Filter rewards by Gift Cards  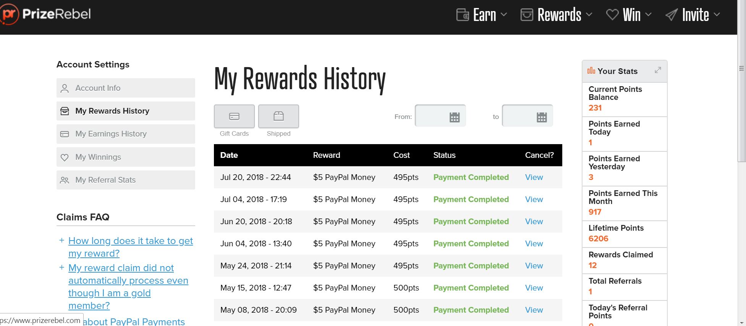pyautogui.click(x=234, y=116)
